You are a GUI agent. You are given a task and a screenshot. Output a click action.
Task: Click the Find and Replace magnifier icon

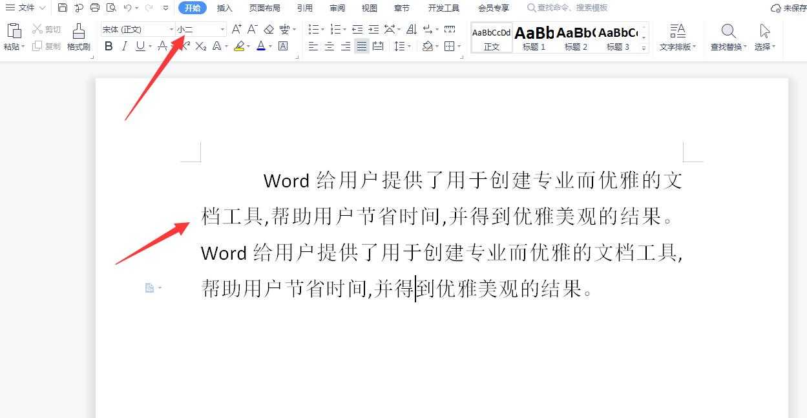(728, 31)
